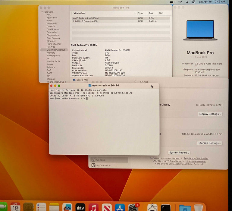Collapse the Hardware section in sidebar

click(42, 12)
